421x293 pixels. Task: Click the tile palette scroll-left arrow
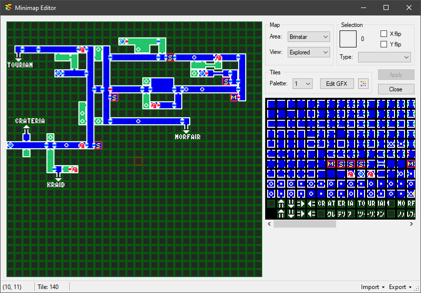269,224
